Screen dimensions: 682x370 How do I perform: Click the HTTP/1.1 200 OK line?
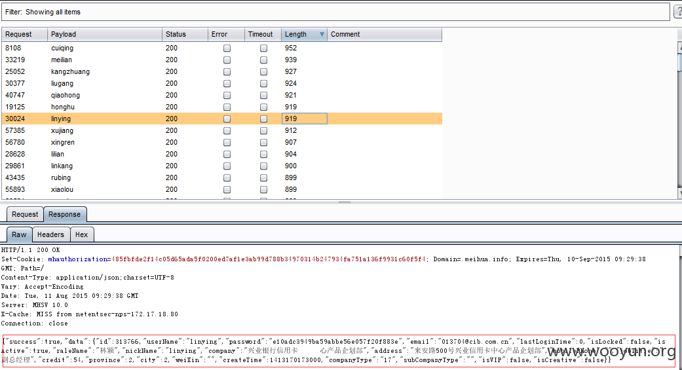coord(30,250)
